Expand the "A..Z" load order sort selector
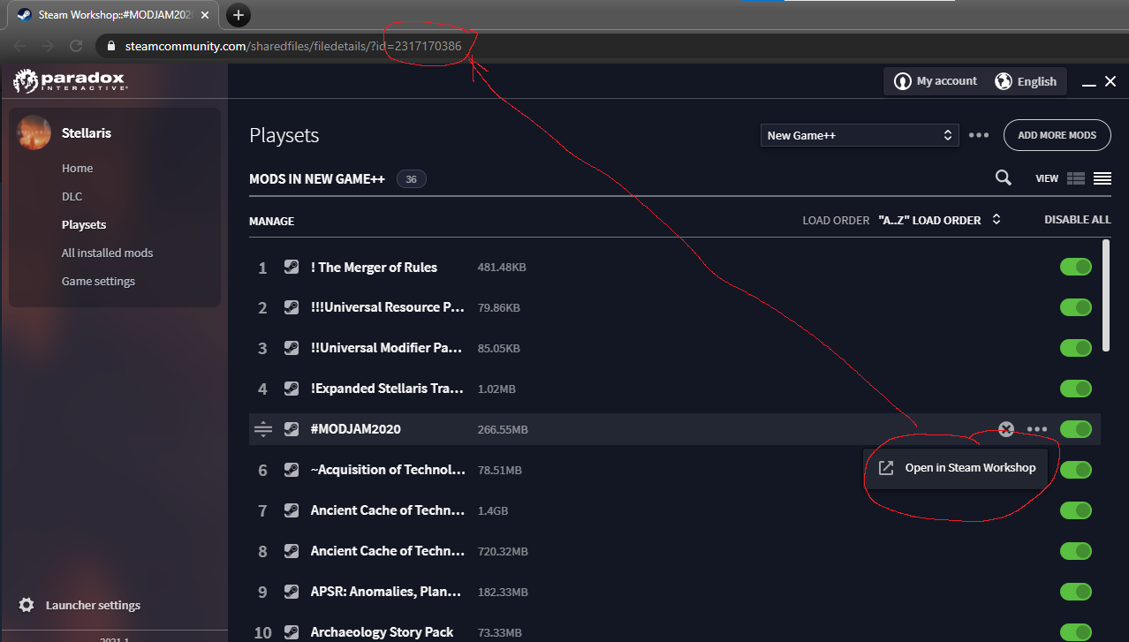Image resolution: width=1129 pixels, height=642 pixels. click(939, 220)
